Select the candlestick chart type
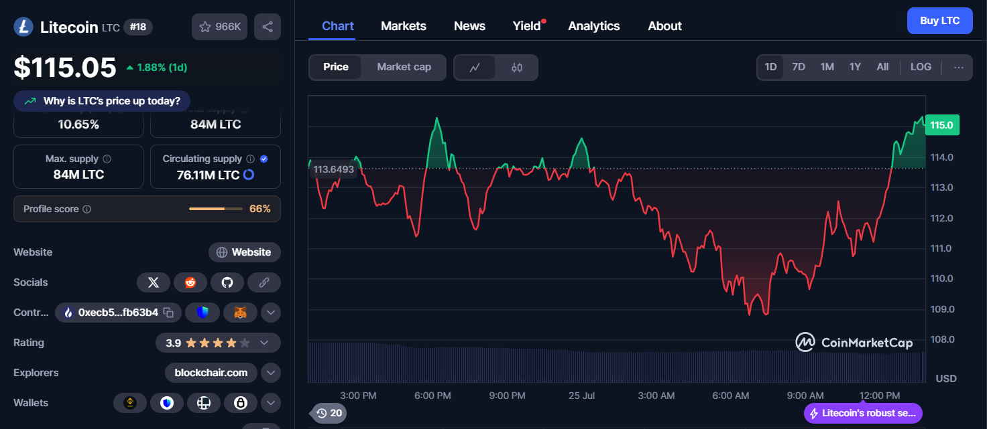This screenshot has height=429, width=987. pyautogui.click(x=517, y=68)
